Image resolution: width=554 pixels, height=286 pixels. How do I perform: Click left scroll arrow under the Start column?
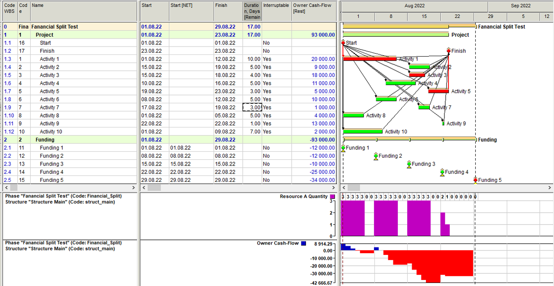pos(144,187)
